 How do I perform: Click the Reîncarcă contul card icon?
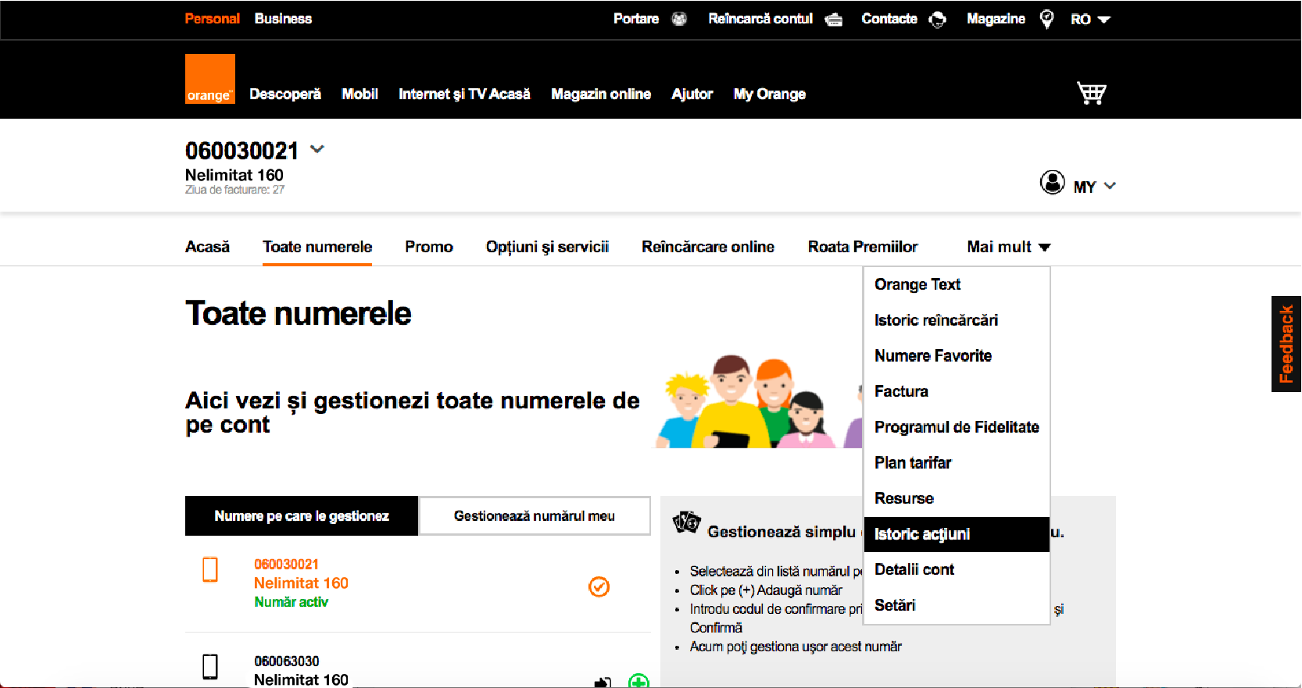(834, 20)
